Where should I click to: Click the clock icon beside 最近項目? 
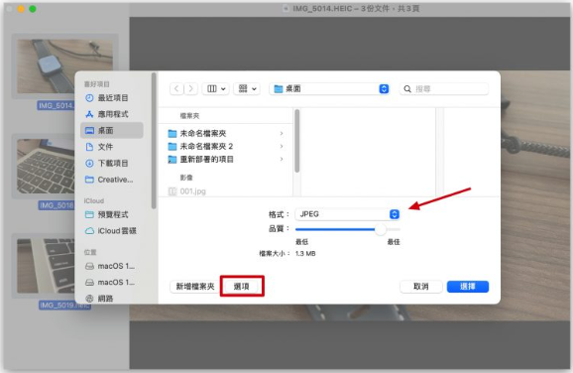(89, 98)
